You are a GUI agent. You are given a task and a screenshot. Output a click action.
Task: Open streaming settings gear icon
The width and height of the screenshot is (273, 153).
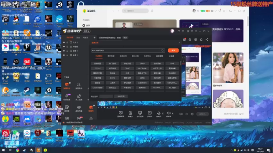192,114
